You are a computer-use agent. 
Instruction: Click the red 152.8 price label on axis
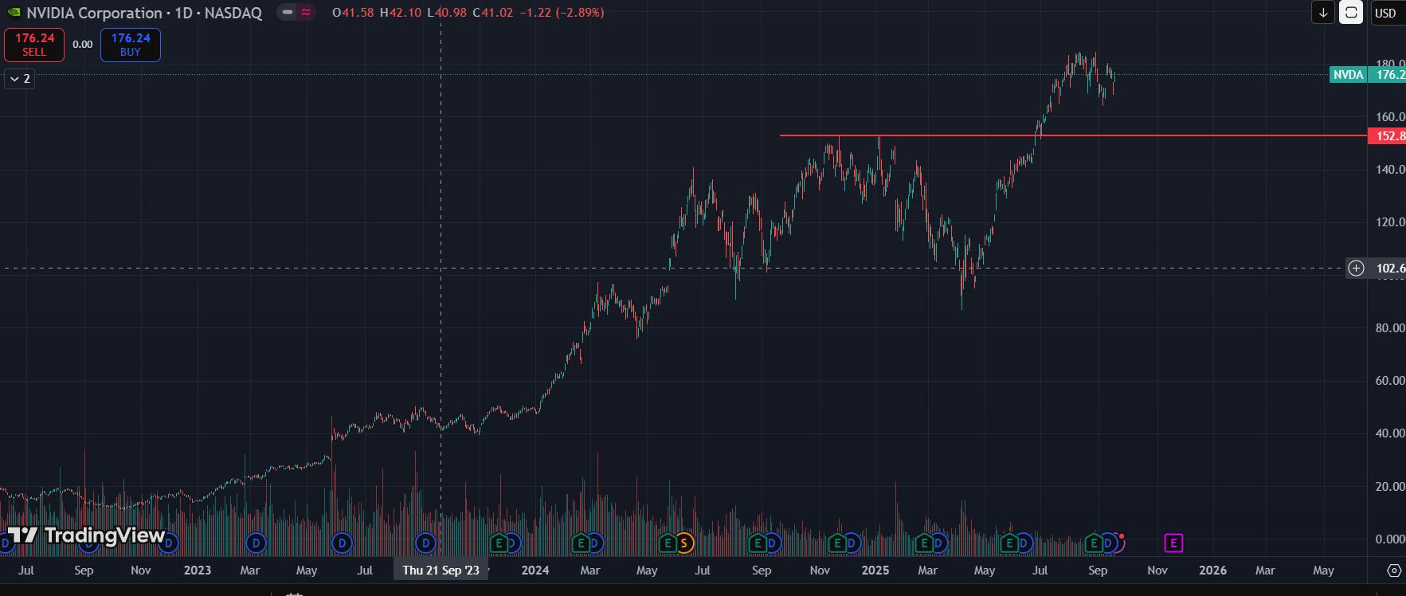click(x=1388, y=136)
